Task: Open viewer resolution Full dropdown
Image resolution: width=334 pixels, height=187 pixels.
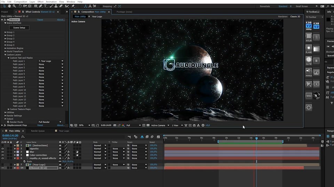Action: 133,125
